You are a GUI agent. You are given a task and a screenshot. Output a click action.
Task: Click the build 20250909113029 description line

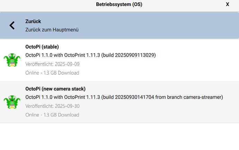[x=91, y=55]
